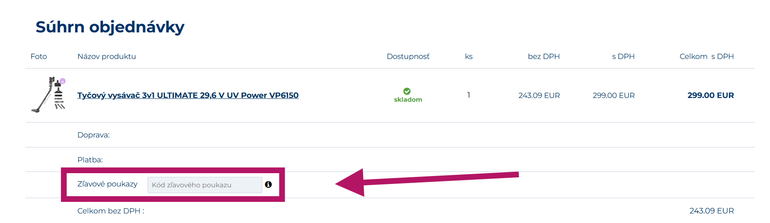Viewport: 770px width, 223px height.
Task: Click the Foto column header
Action: (x=39, y=56)
